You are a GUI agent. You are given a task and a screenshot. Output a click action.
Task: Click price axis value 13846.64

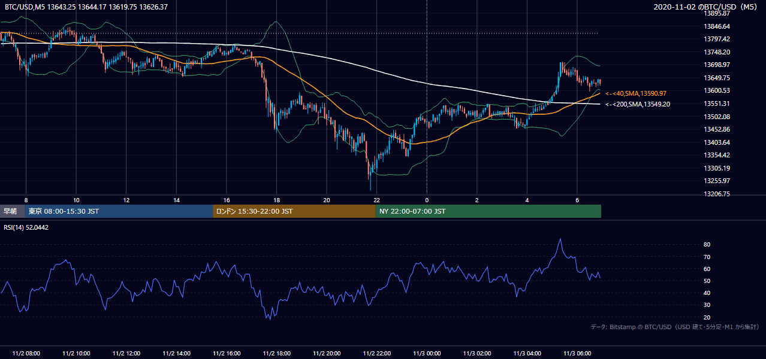click(717, 26)
